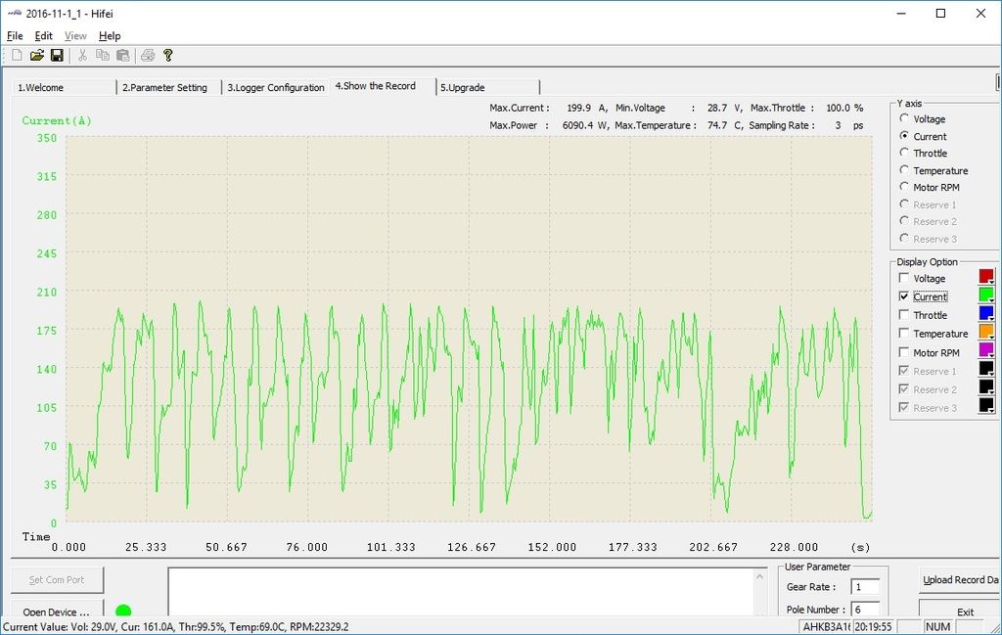The image size is (1002, 635).
Task: Click the status bar clock 20:19:55
Action: (873, 627)
